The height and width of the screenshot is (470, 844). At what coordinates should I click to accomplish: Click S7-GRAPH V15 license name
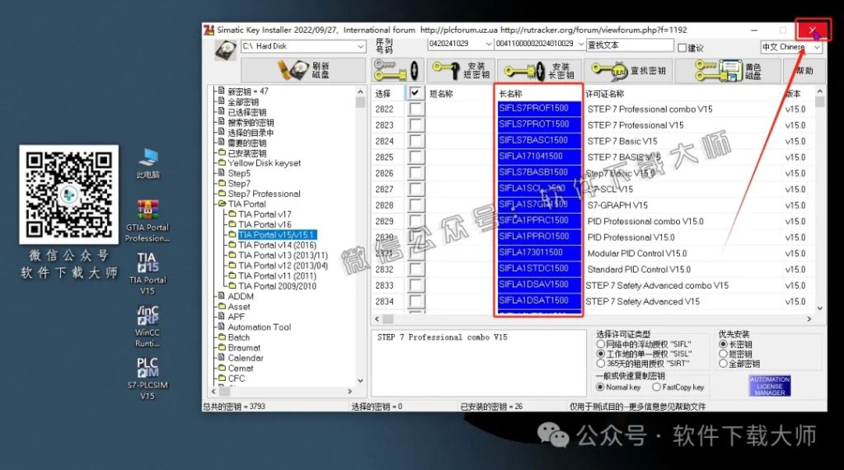click(617, 205)
